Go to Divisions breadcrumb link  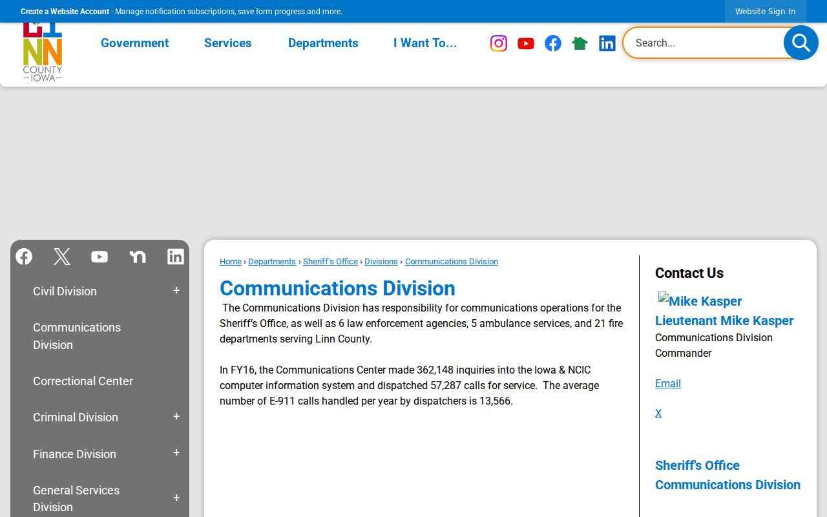[x=381, y=262]
